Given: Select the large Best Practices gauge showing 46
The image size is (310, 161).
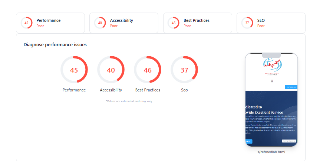Looking at the screenshot, I should 148,70.
